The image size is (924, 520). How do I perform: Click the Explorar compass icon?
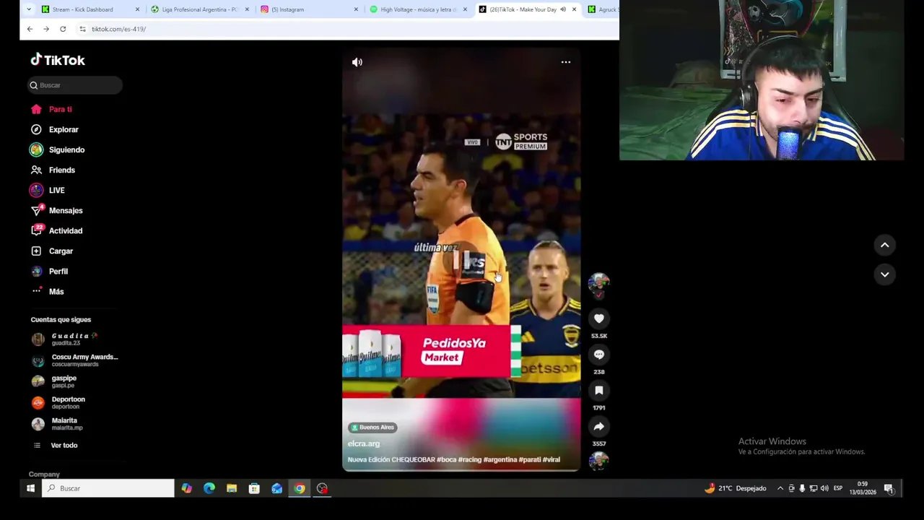pos(36,129)
